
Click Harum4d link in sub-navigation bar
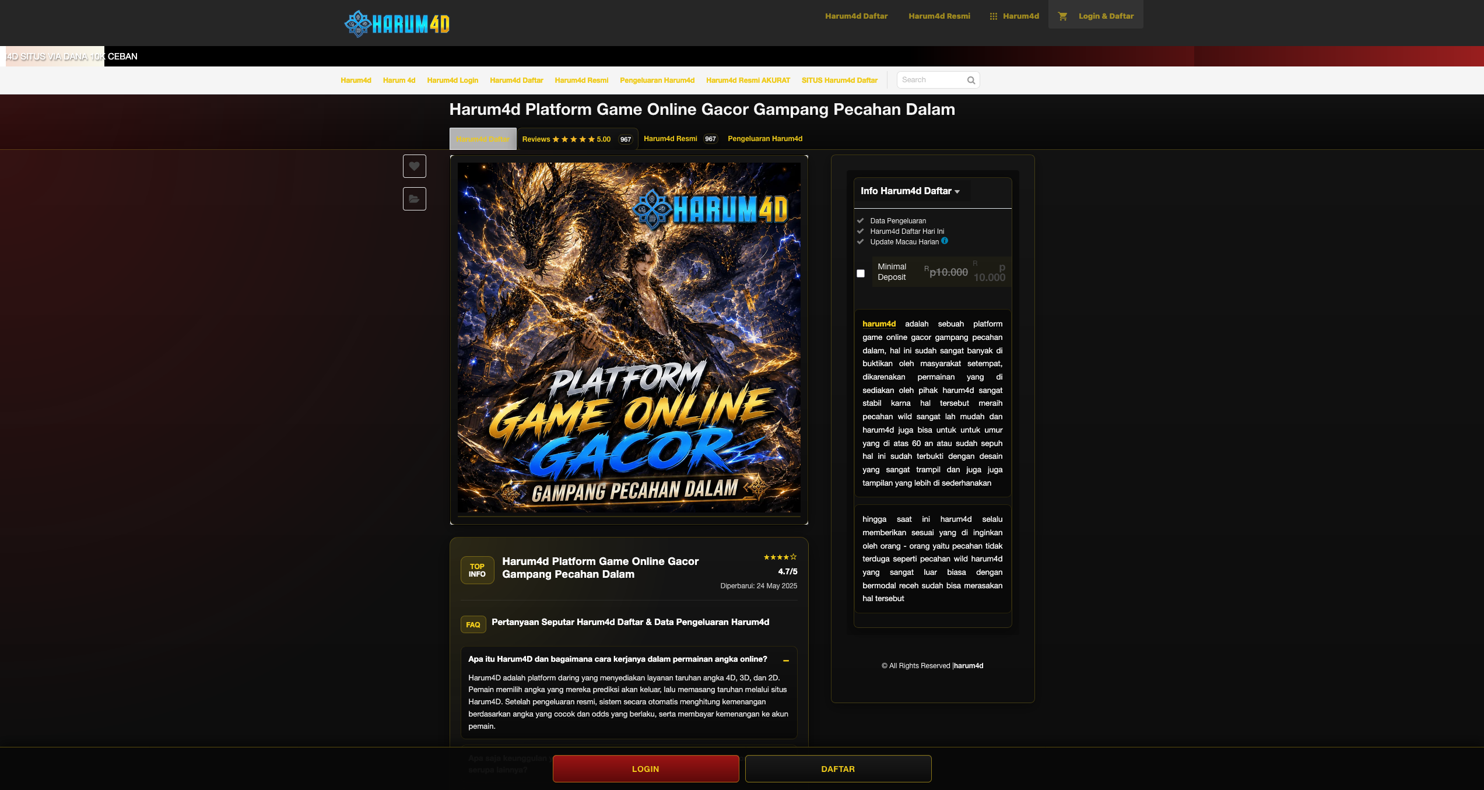click(x=356, y=80)
